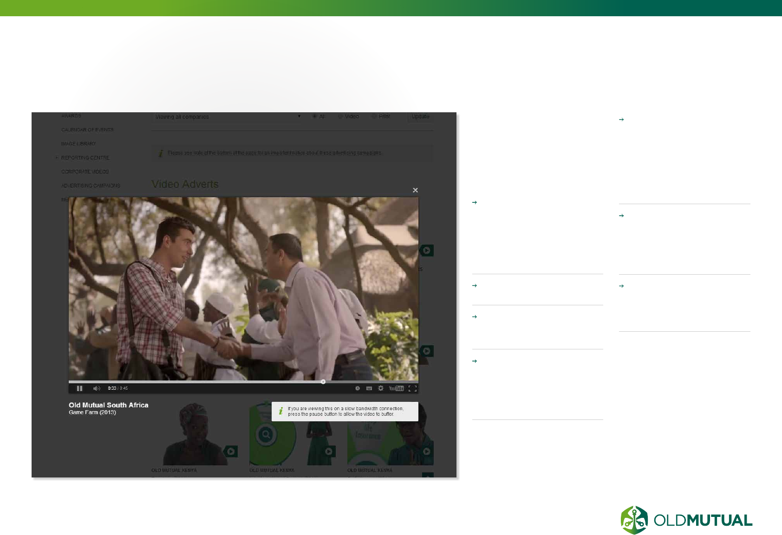Play third Old Mutual Kenya life insurance video
The width and height of the screenshot is (782, 535).
tap(426, 451)
